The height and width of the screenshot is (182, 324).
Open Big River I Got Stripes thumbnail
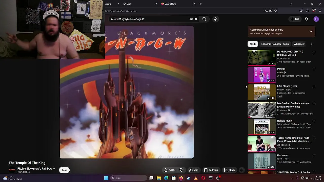(261, 92)
